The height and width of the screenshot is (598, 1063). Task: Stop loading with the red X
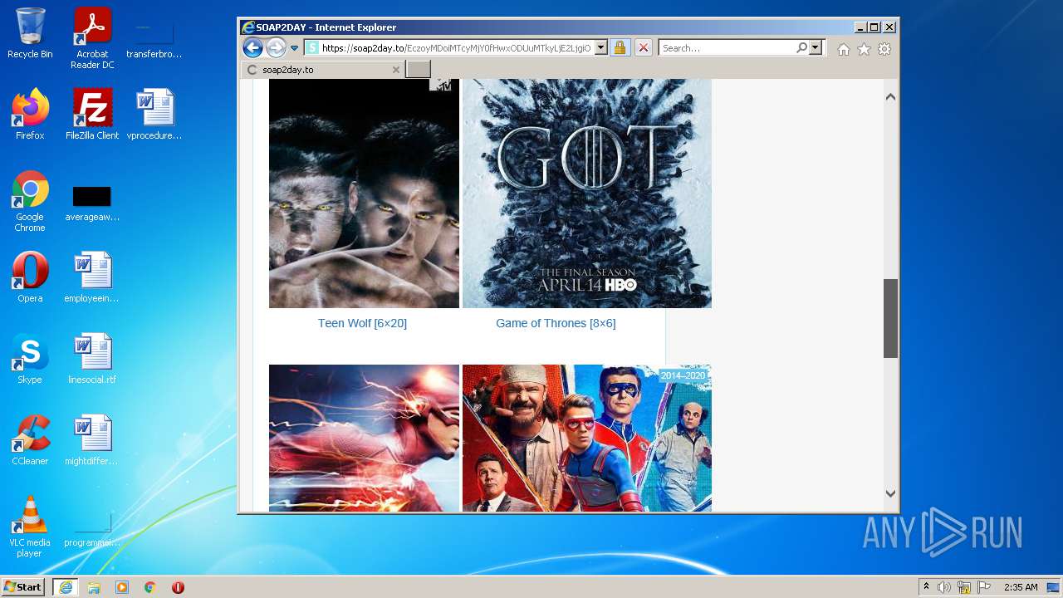[x=643, y=48]
